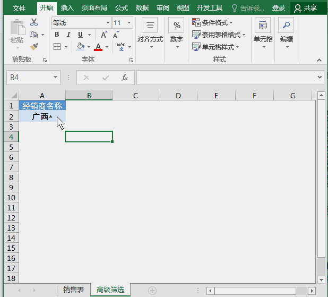328x297 pixels.
Task: Switch to 销售表 sheet tab
Action: coord(74,290)
